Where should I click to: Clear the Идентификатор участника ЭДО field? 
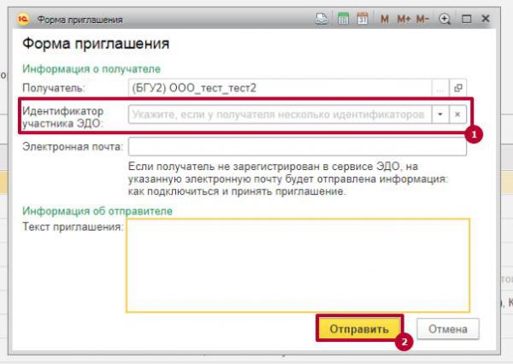458,114
